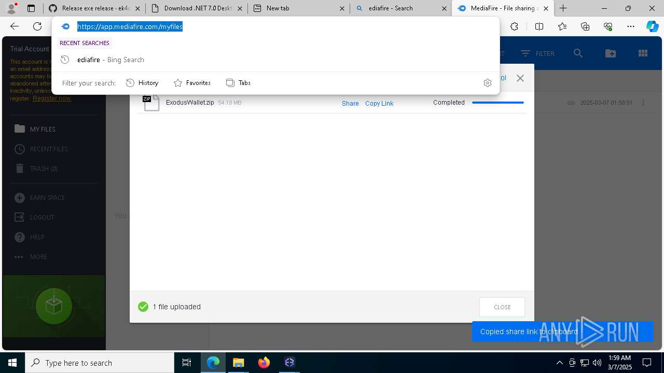Close the upload dialog with the X
The width and height of the screenshot is (664, 373).
[520, 78]
